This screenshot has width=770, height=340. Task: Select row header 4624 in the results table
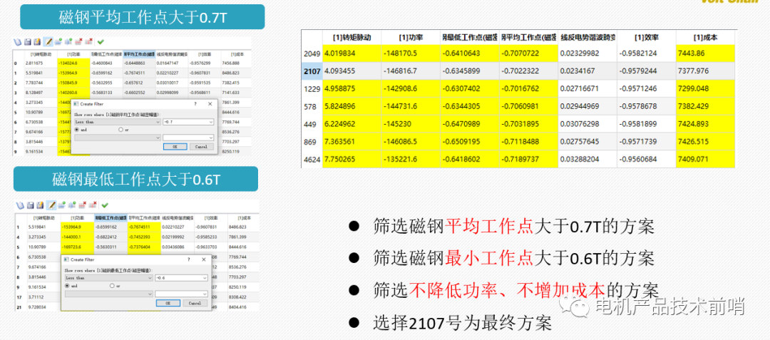(312, 160)
